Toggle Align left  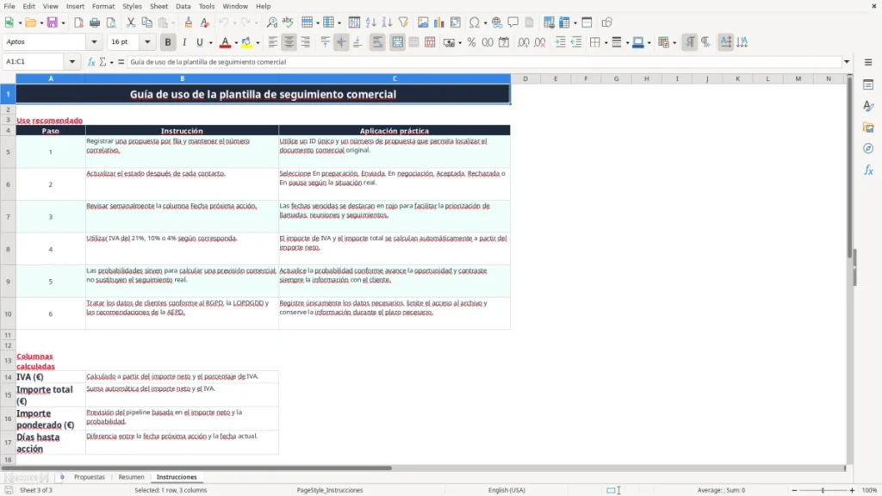273,42
